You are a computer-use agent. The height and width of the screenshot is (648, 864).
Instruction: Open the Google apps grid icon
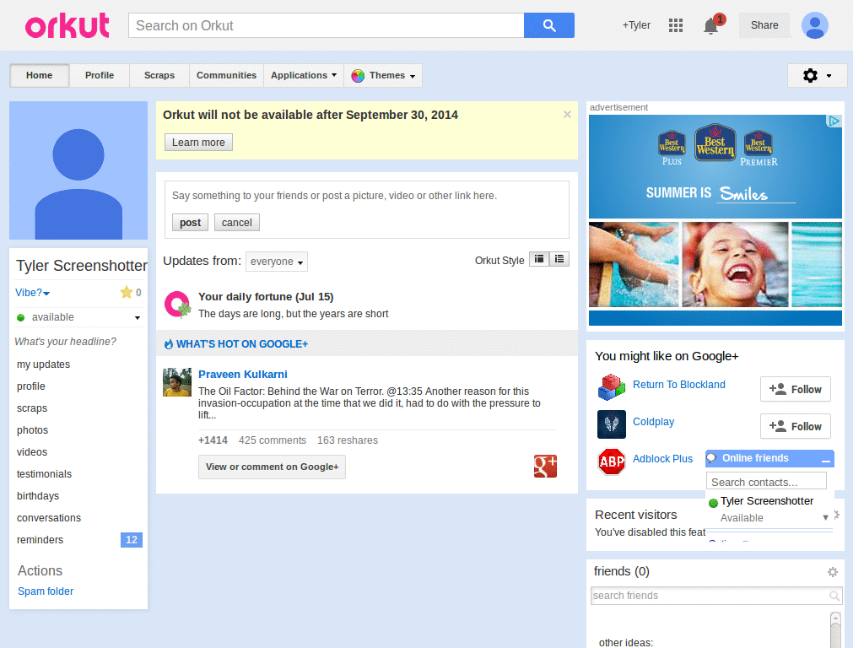point(676,25)
